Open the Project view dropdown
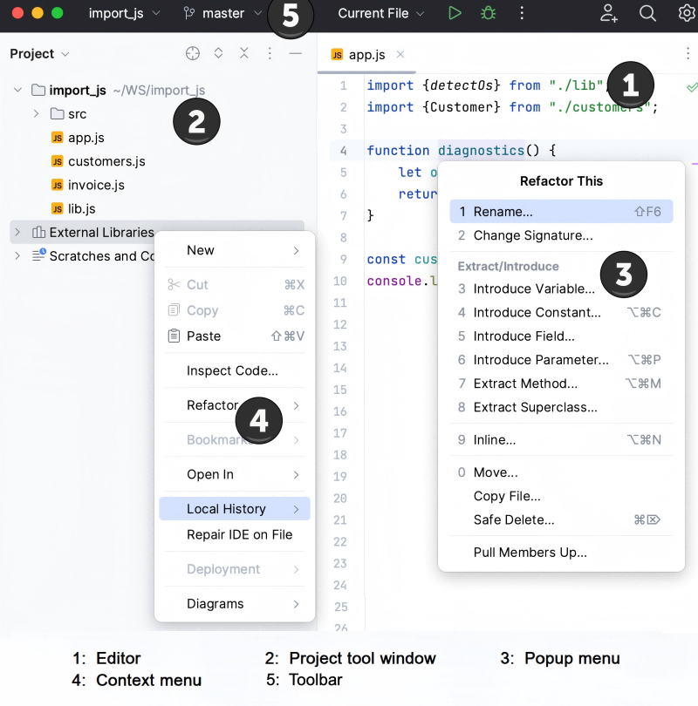Image resolution: width=698 pixels, height=706 pixels. click(39, 53)
